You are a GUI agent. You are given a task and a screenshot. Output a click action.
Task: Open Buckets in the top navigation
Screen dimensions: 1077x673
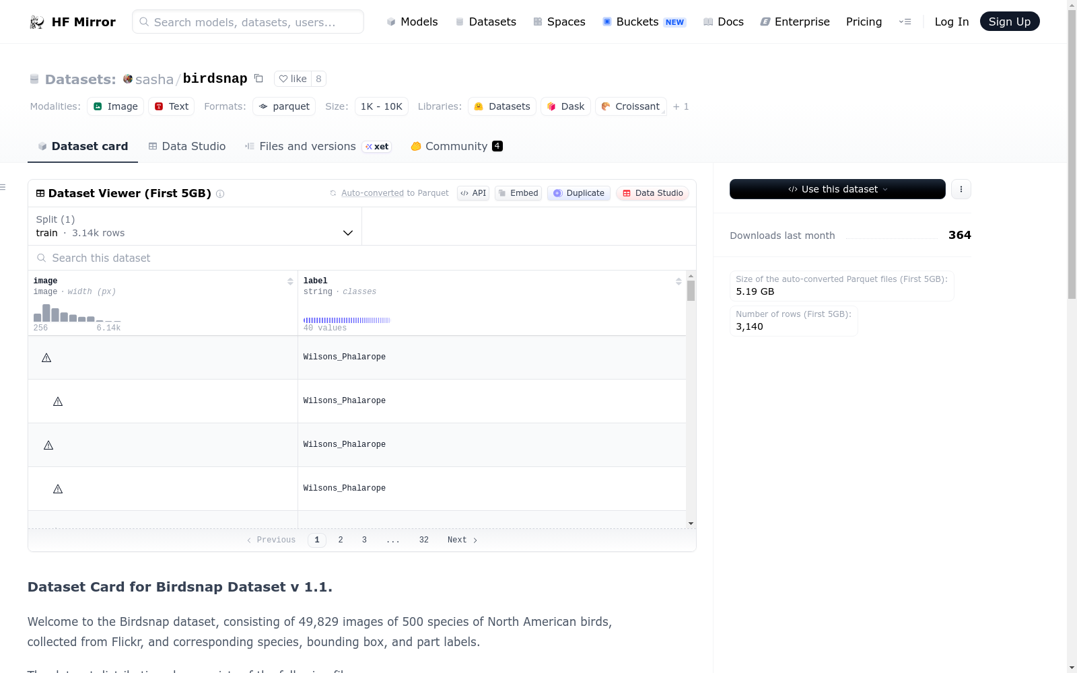click(644, 22)
